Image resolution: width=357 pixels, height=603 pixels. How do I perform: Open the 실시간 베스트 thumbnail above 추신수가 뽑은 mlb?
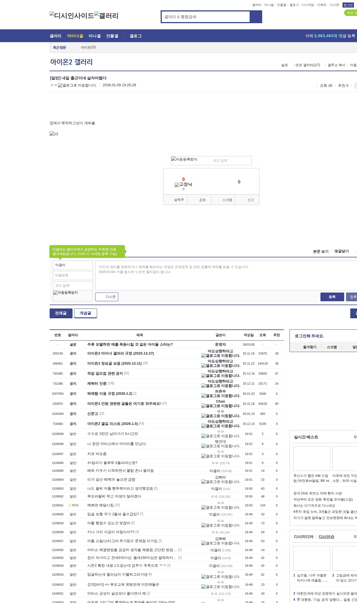[x=312, y=459]
